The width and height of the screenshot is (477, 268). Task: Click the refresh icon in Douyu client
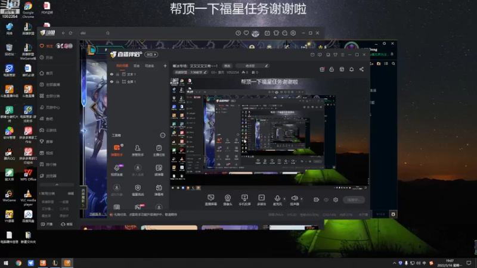pyautogui.click(x=70, y=33)
